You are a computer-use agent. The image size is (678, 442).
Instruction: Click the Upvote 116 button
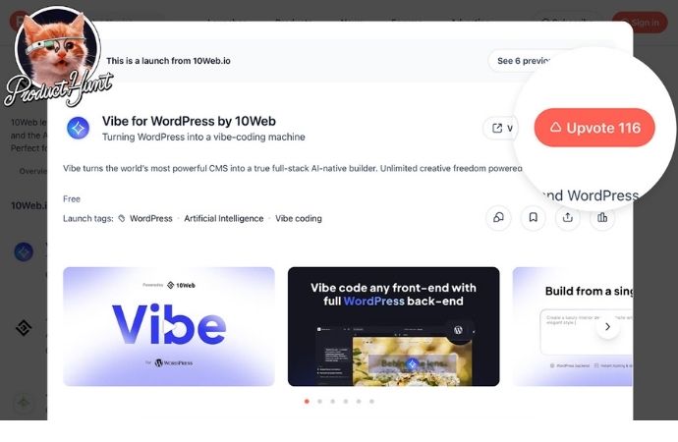pos(594,128)
